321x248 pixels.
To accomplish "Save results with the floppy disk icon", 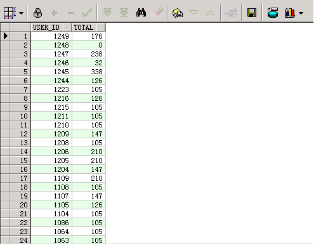I will pyautogui.click(x=252, y=13).
